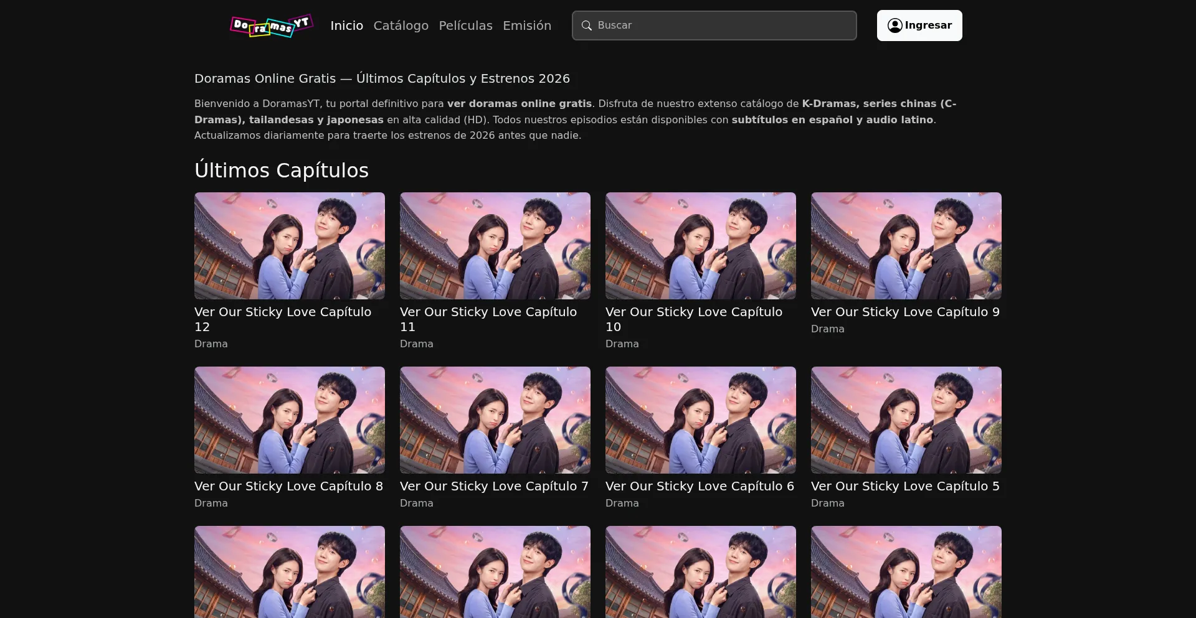Open thumbnail for Our Sticky Love Capítulo 11

click(495, 246)
